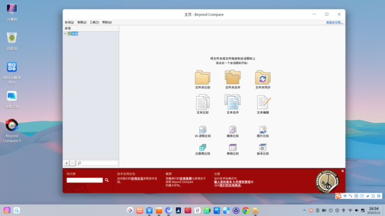Expand the 新建 session tree node
The height and width of the screenshot is (216, 385).
[65, 34]
